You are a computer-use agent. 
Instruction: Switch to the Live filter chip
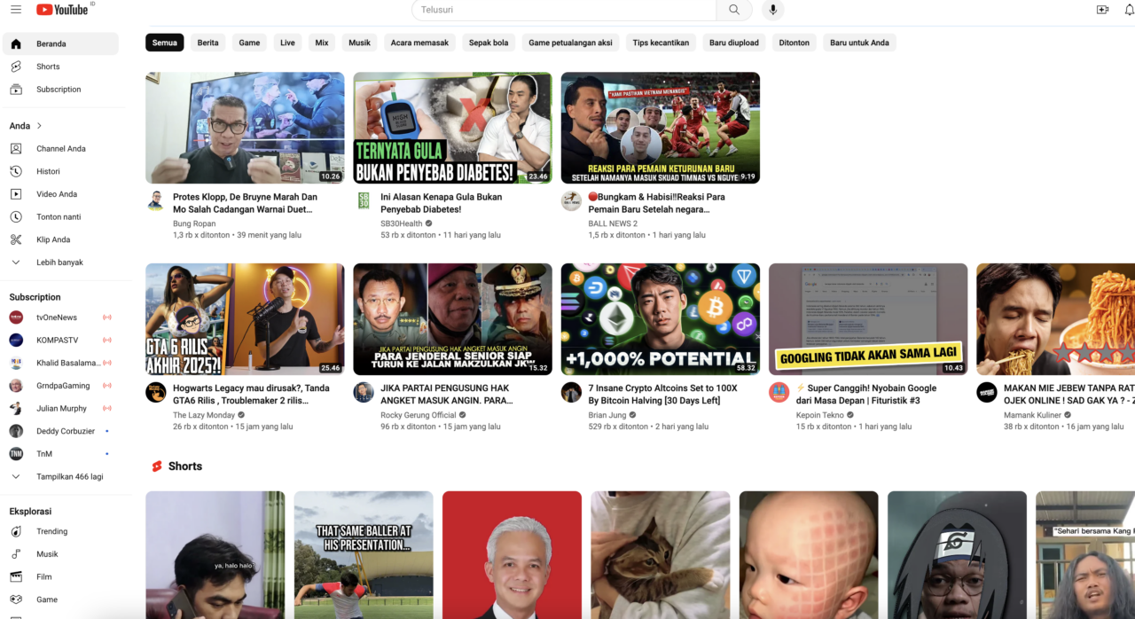tap(287, 43)
